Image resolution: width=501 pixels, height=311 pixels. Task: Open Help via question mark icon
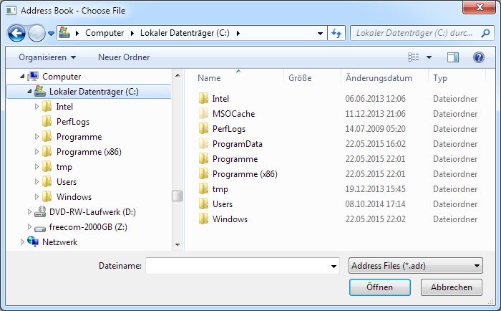(x=478, y=57)
